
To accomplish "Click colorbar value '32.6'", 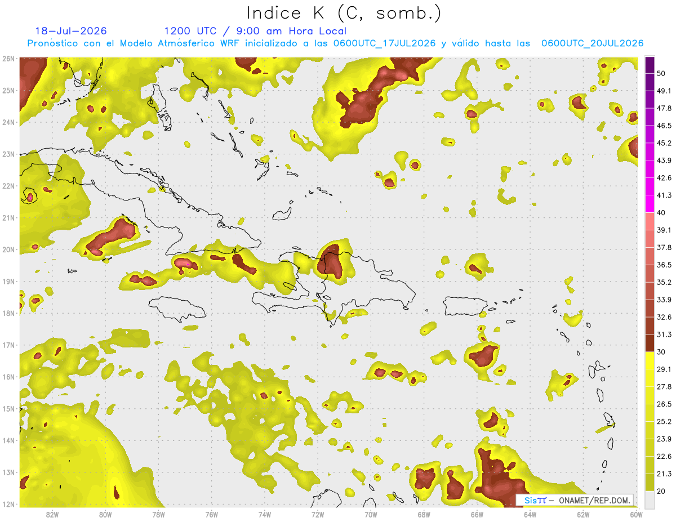I will [665, 317].
